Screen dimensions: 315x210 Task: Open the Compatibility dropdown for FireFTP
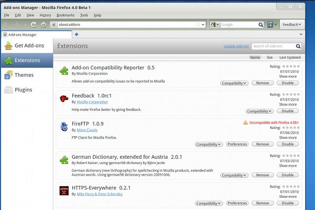tap(209, 144)
